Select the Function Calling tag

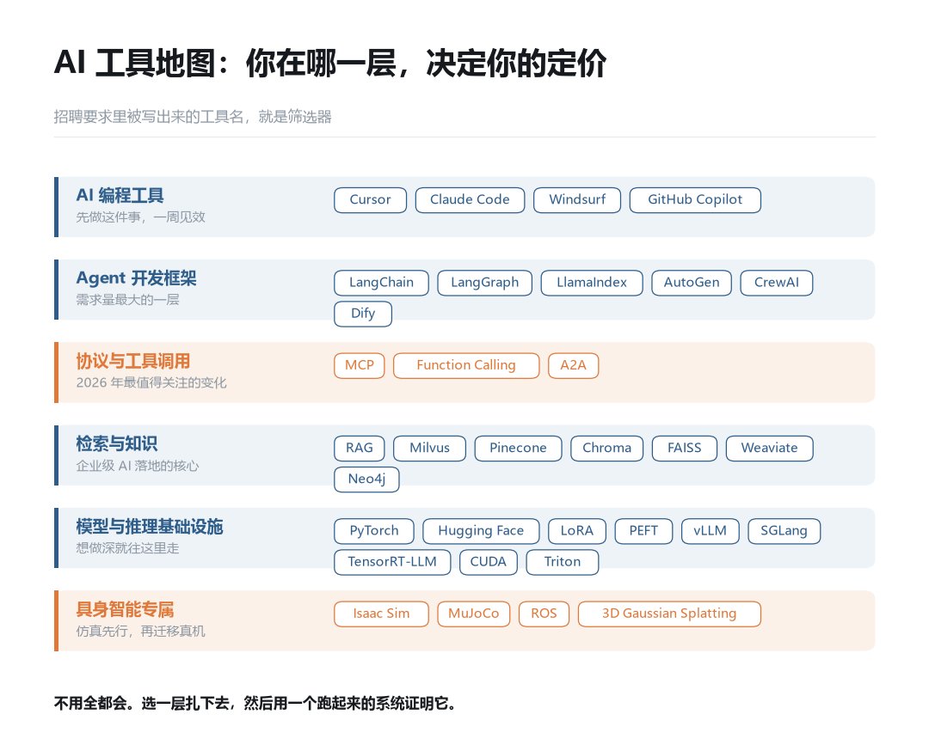466,366
